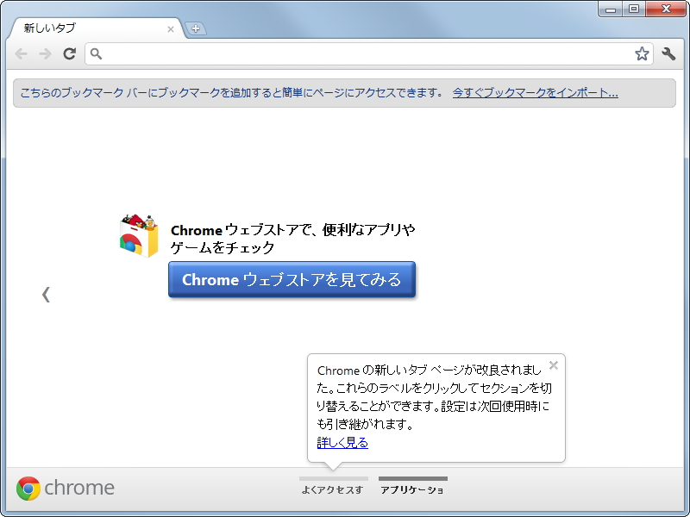Screen dimensions: 690x517
Task: Switch to the アプリケーション section
Action: 411,489
